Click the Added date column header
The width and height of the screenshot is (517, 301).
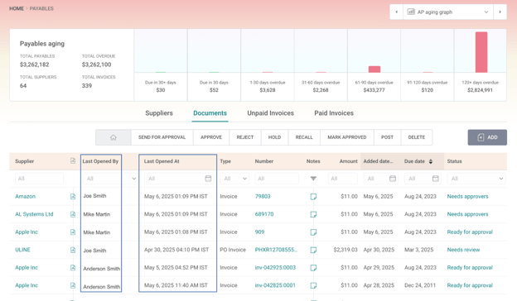pos(378,161)
